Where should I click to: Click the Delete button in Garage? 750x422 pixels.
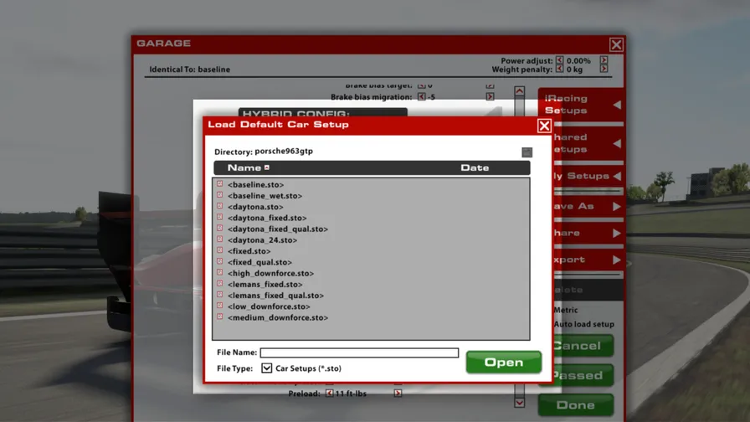point(588,290)
